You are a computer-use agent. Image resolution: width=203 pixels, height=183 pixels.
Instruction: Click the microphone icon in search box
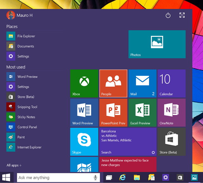point(95,178)
